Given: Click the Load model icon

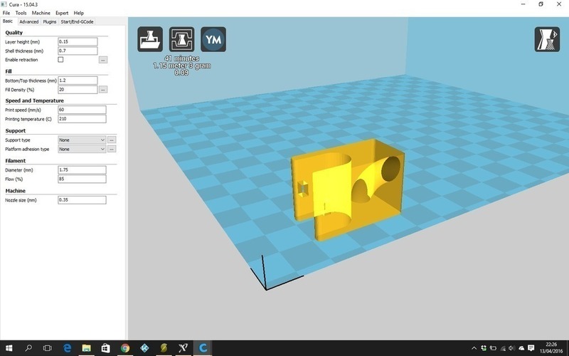Looking at the screenshot, I should pos(150,39).
